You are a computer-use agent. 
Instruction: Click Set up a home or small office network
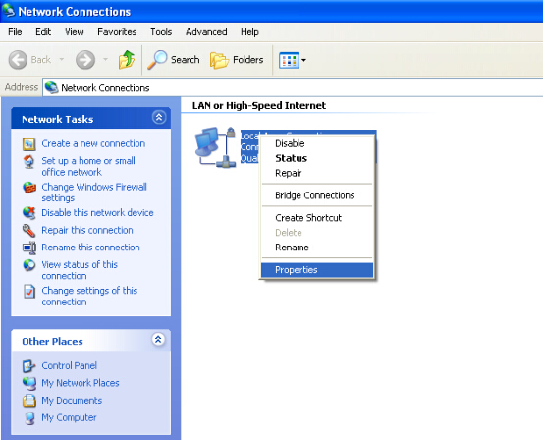(x=88, y=167)
